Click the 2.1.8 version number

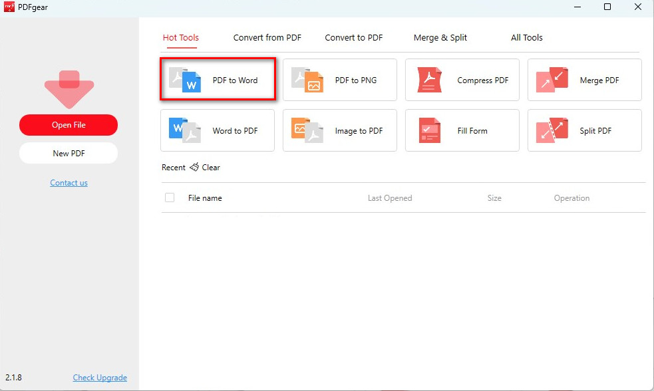click(x=13, y=377)
